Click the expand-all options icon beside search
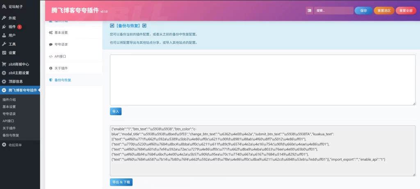Image resolution: width=420 pixels, height=189 pixels. [309, 11]
